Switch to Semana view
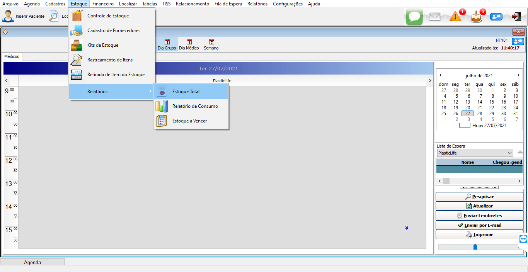Image resolution: width=528 pixels, height=272 pixels. coord(211,44)
